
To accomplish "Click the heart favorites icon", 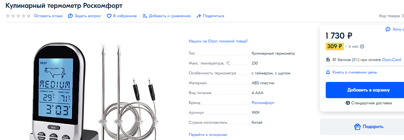I will click(109, 16).
